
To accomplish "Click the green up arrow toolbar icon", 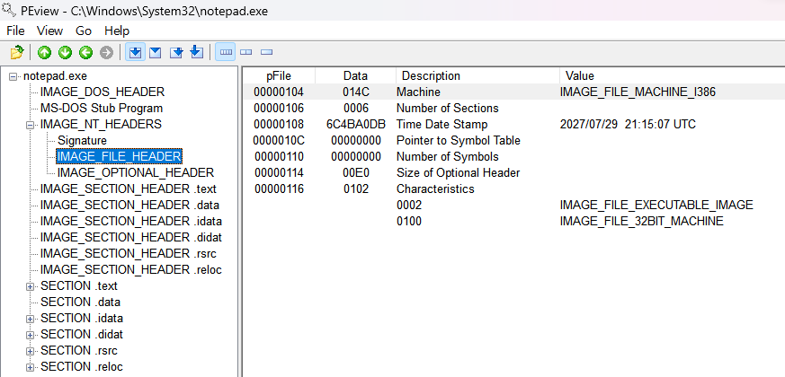I will (x=45, y=52).
